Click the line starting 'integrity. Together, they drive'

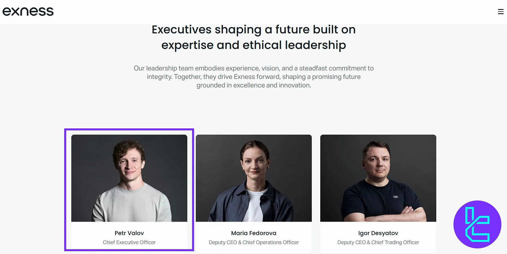coord(253,77)
